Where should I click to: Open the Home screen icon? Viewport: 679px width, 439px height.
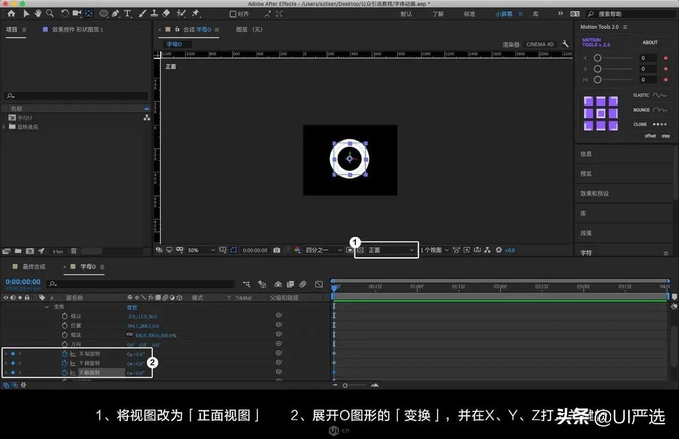(10, 13)
